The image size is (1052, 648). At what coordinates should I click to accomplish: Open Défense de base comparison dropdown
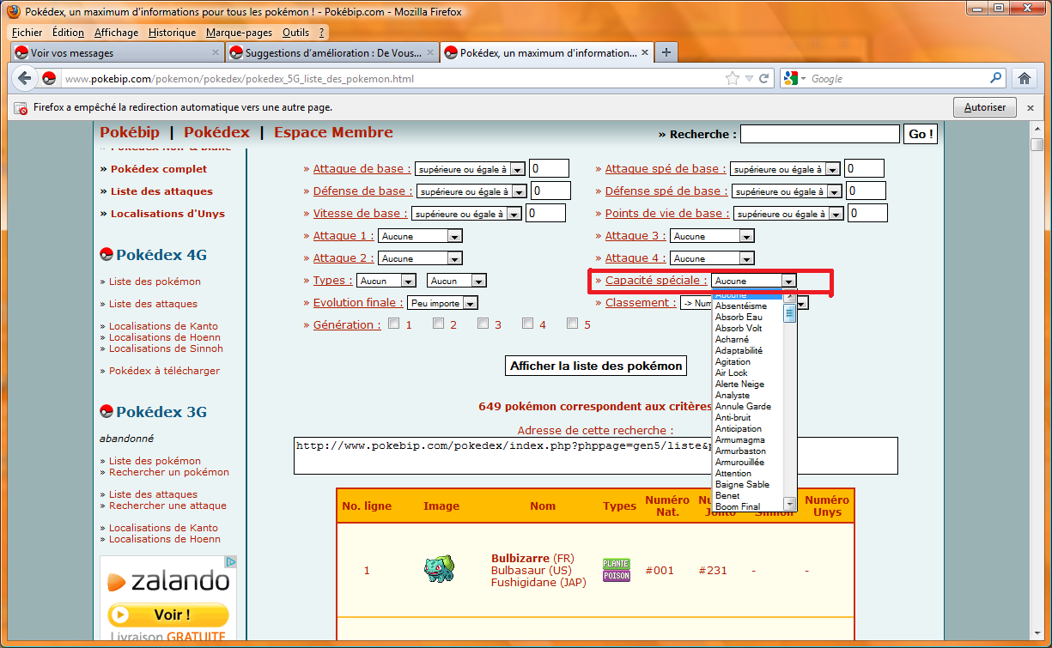[x=471, y=191]
